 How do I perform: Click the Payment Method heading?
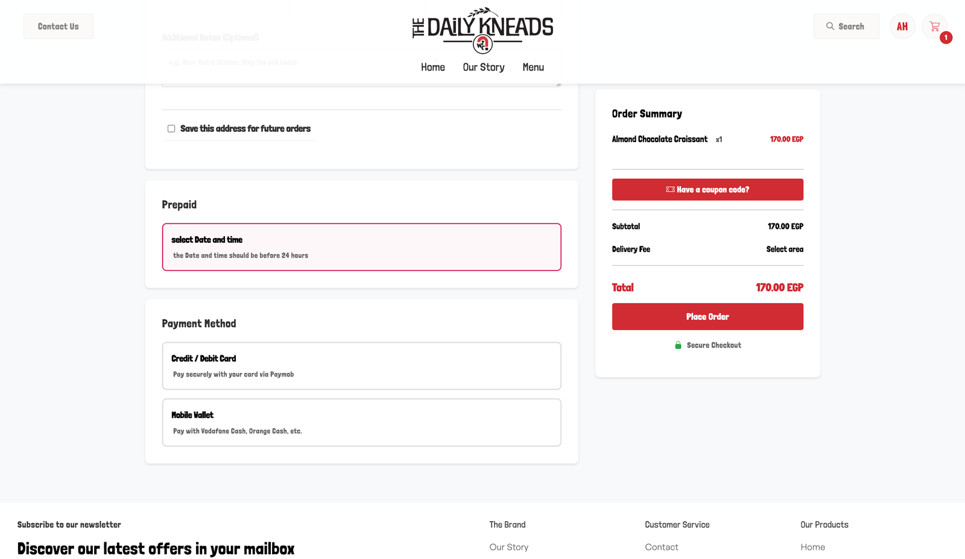click(199, 323)
